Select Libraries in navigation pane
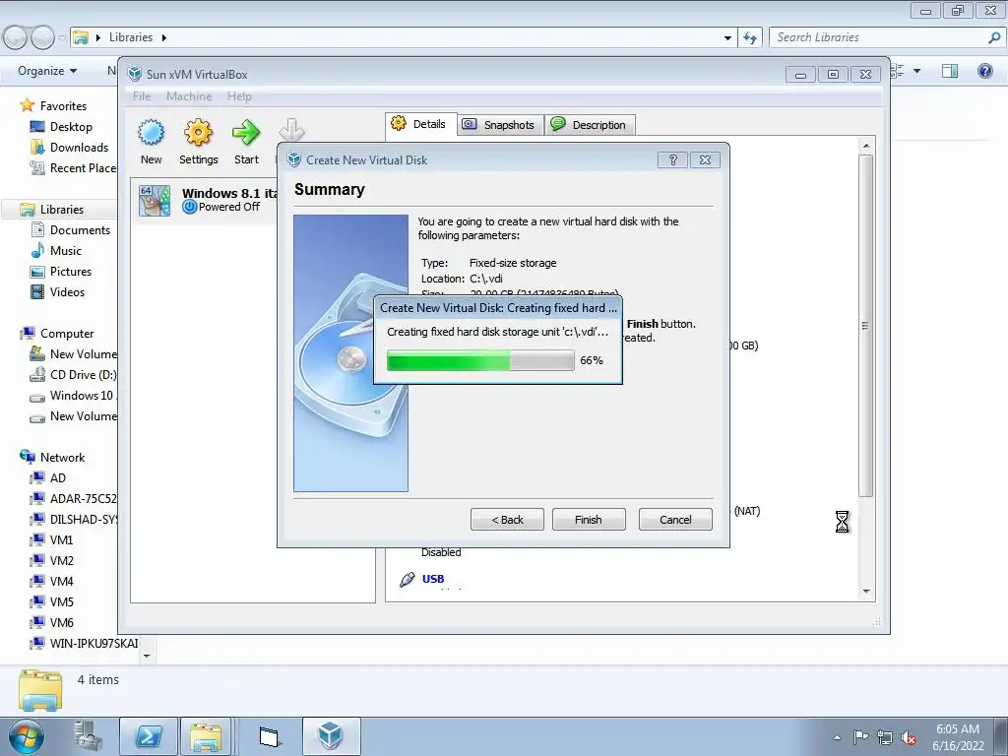This screenshot has height=756, width=1008. pyautogui.click(x=62, y=210)
